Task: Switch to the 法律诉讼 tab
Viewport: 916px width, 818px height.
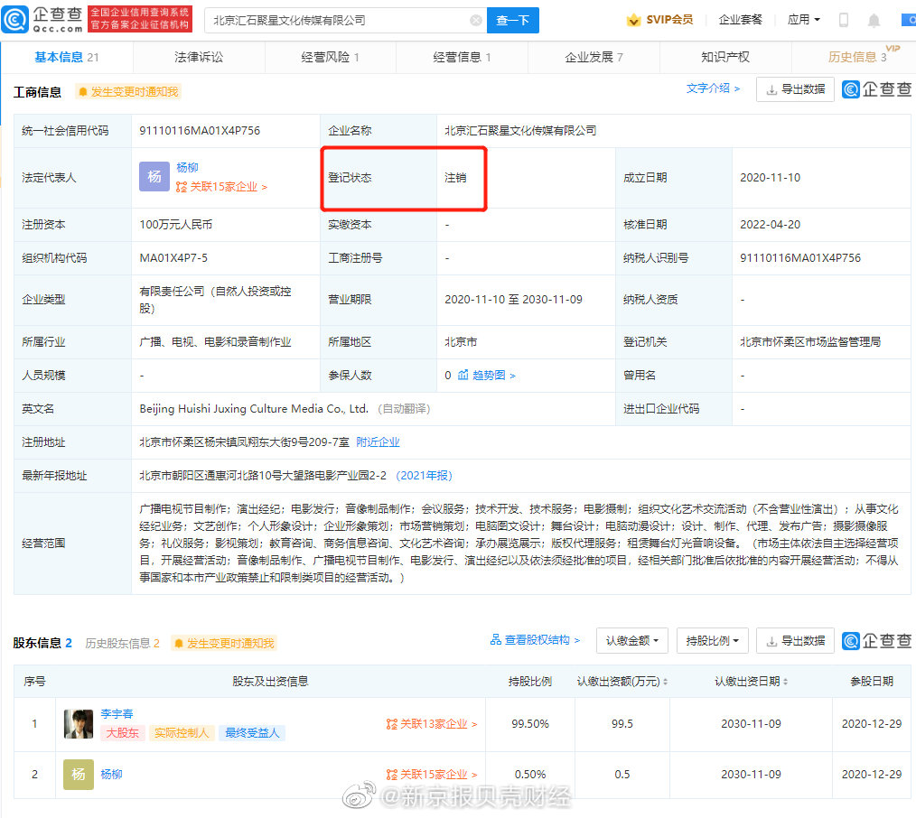Action: pos(199,57)
